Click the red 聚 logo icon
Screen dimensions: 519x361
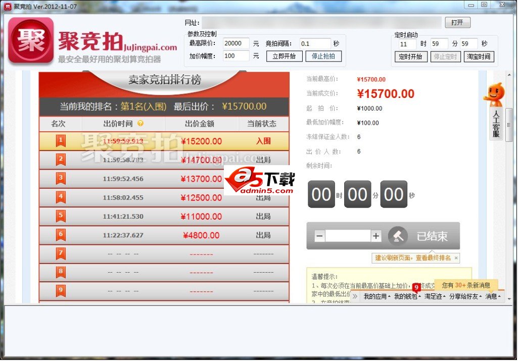[31, 40]
